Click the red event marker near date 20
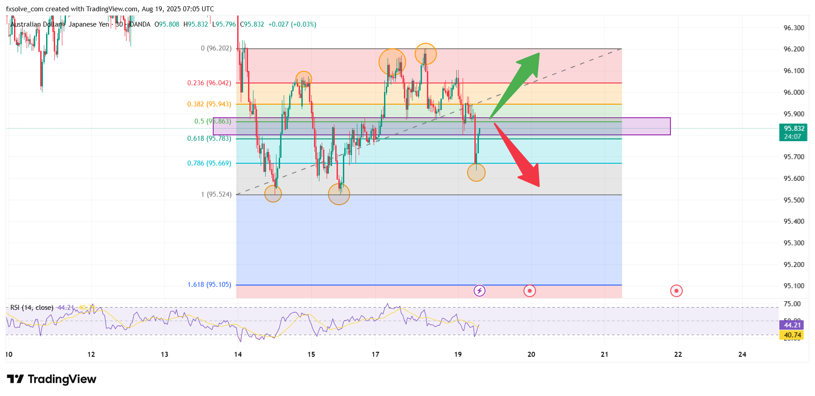Screen dimensions: 815x396 [529, 290]
